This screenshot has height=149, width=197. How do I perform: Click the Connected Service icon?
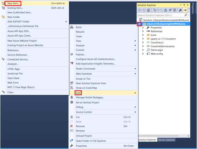tap(3, 59)
